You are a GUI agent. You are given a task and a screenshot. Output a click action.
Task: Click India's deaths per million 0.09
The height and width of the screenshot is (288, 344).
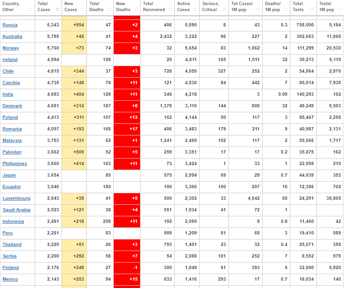click(283, 94)
